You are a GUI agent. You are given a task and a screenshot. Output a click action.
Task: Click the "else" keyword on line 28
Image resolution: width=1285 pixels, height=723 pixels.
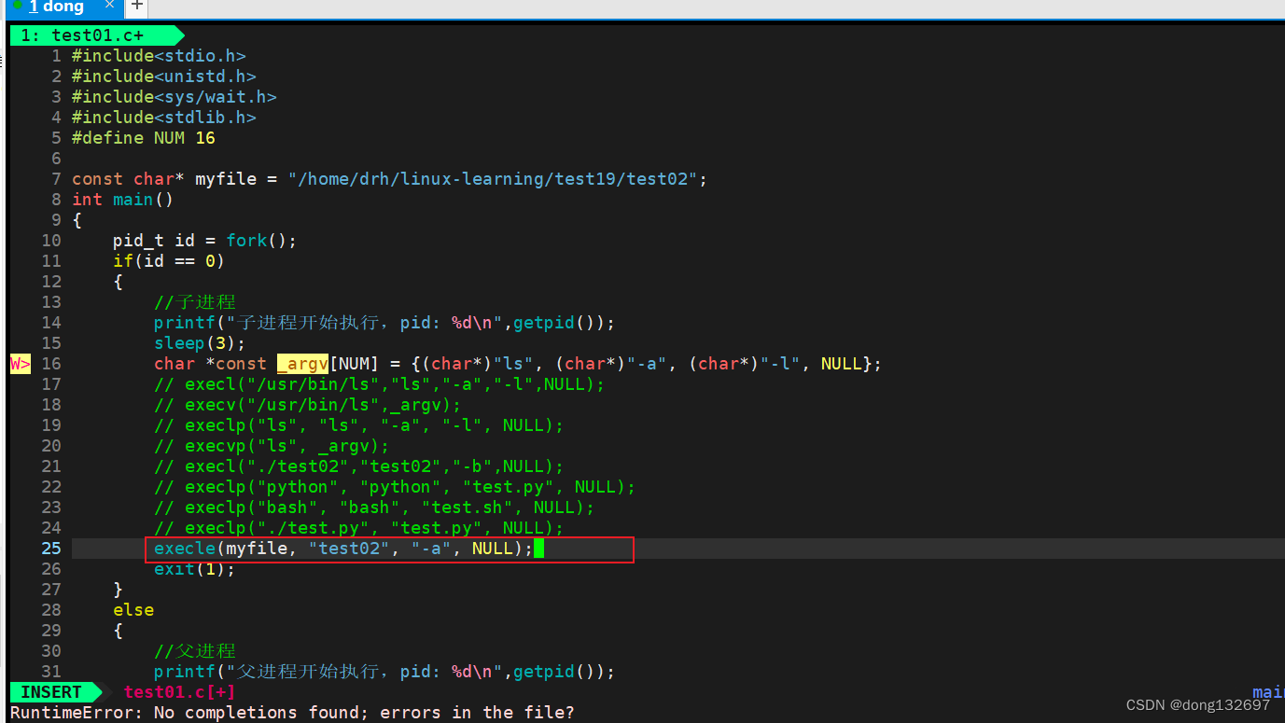pos(133,610)
